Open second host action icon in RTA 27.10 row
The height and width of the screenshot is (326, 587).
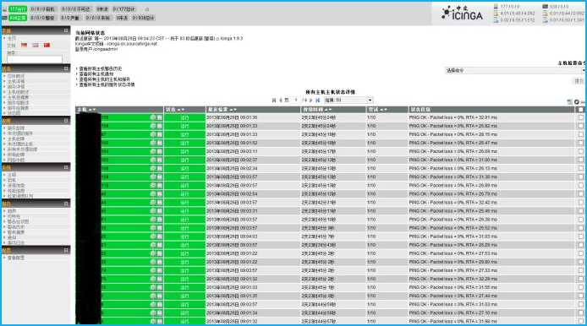pyautogui.click(x=159, y=312)
